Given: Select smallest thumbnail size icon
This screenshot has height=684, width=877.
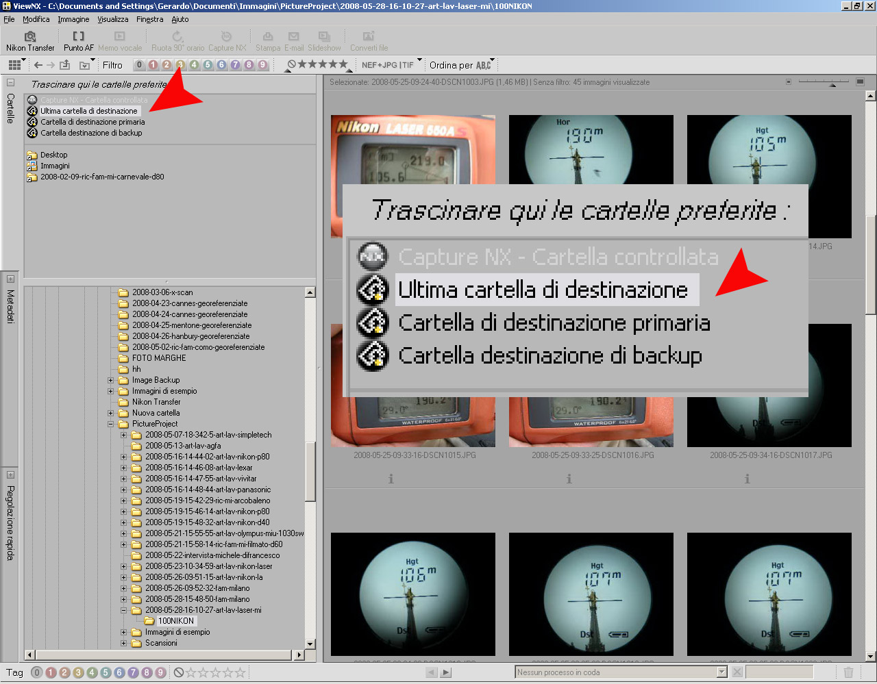Looking at the screenshot, I should (x=789, y=81).
